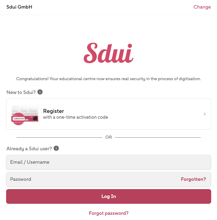
Task: Open registration via the right chevron arrow
Action: point(204,114)
